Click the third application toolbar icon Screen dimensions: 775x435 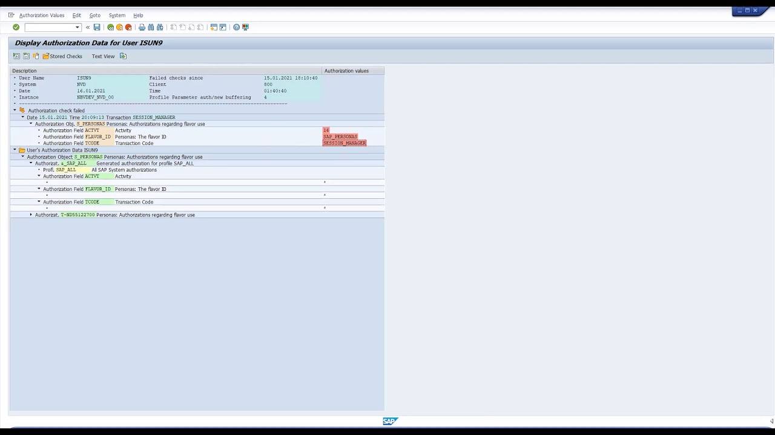(36, 56)
